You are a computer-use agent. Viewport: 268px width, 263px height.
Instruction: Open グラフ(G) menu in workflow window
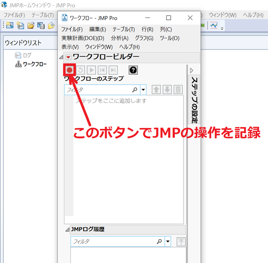pos(144,38)
